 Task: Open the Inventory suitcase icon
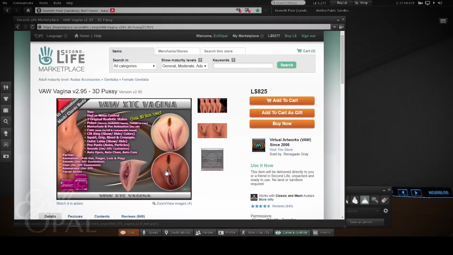(x=6, y=110)
